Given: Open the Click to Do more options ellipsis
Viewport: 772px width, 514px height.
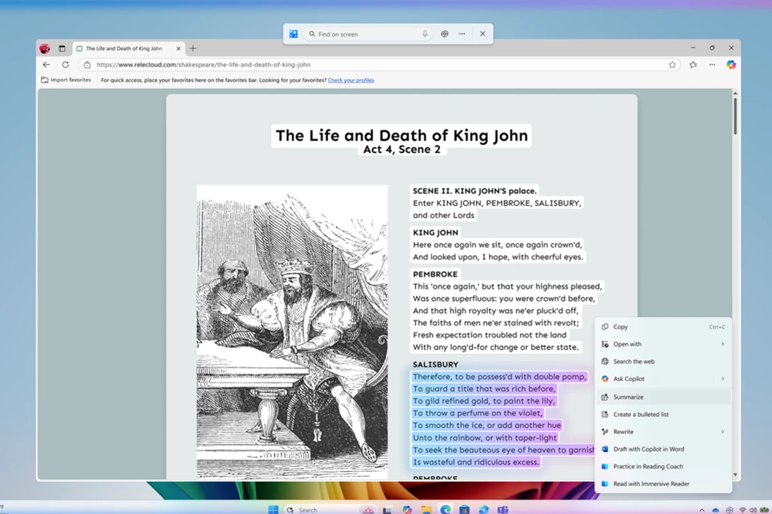Looking at the screenshot, I should (x=462, y=34).
